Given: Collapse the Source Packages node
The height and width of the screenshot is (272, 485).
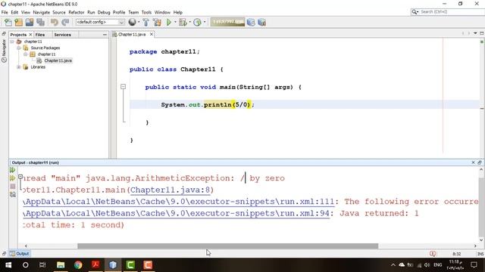Looking at the screenshot, I should (19, 48).
